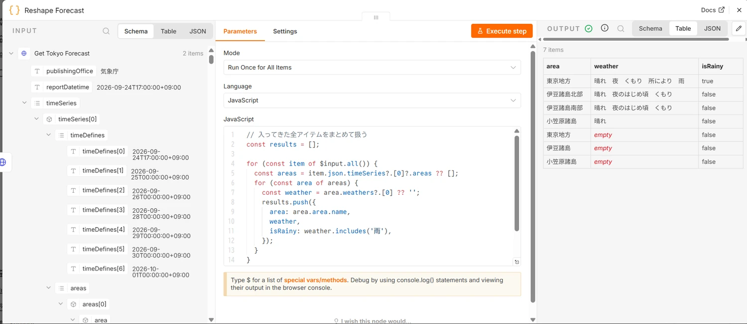This screenshot has width=747, height=324.
Task: Search the output data
Action: 621,29
